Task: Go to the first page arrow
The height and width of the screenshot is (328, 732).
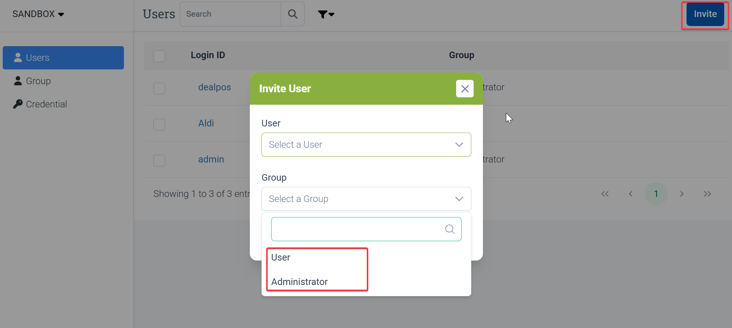Action: 605,194
